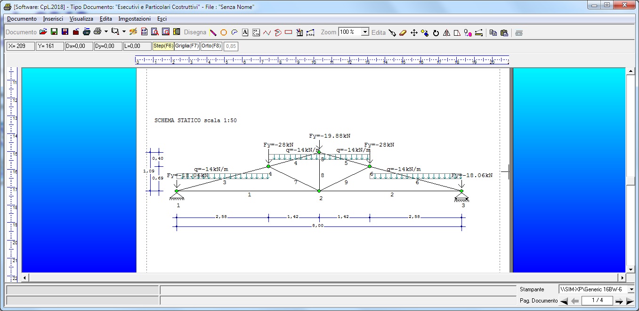Select the eraser tool
Screen dimensions: 639x311
pos(403,33)
